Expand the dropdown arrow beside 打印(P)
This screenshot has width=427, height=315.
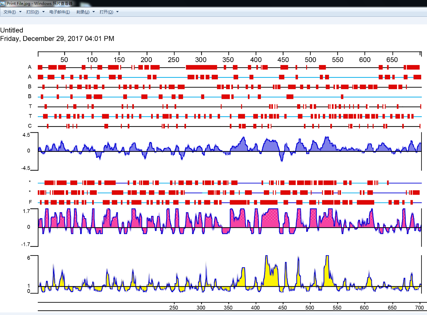coord(43,12)
